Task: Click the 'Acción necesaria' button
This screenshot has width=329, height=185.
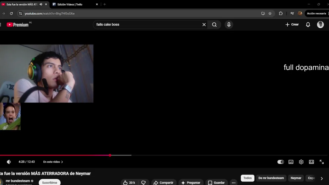Action: pos(317,13)
